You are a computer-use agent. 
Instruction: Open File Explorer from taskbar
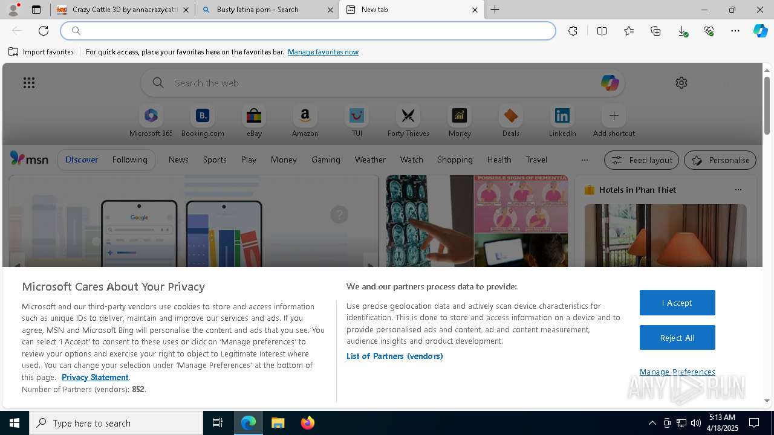point(278,423)
